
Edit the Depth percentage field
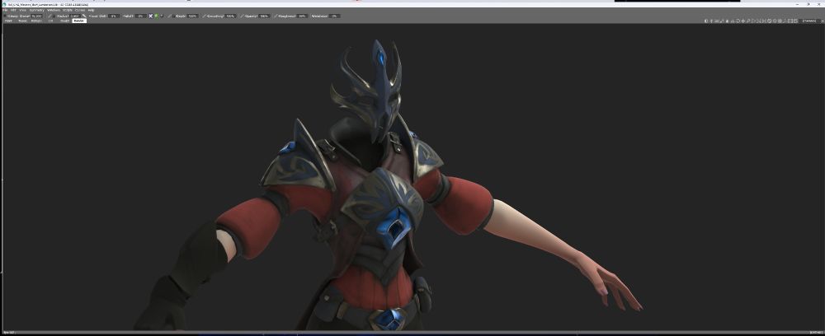pyautogui.click(x=192, y=16)
